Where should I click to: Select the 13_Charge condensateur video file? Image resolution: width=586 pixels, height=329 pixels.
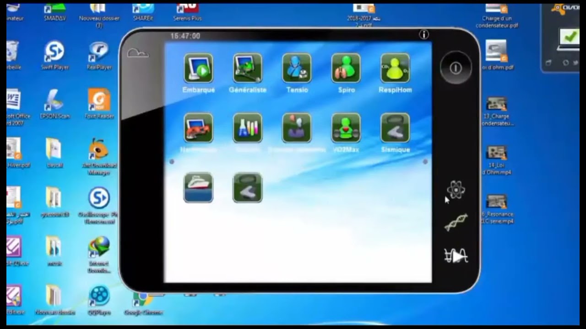coord(497,111)
